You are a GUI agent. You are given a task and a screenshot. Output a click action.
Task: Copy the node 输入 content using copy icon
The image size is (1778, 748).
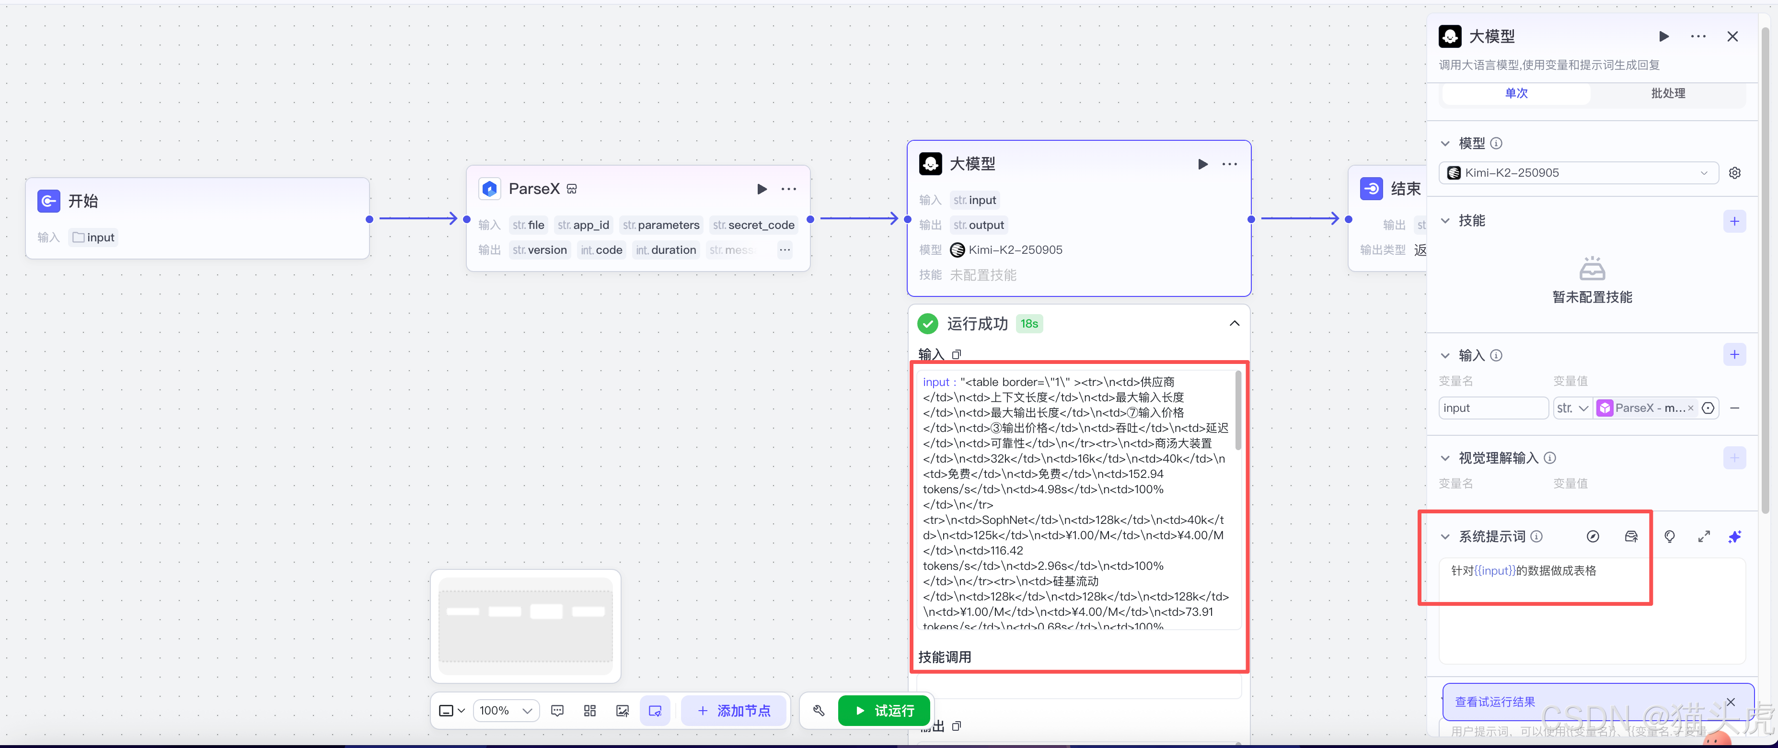[x=957, y=354]
